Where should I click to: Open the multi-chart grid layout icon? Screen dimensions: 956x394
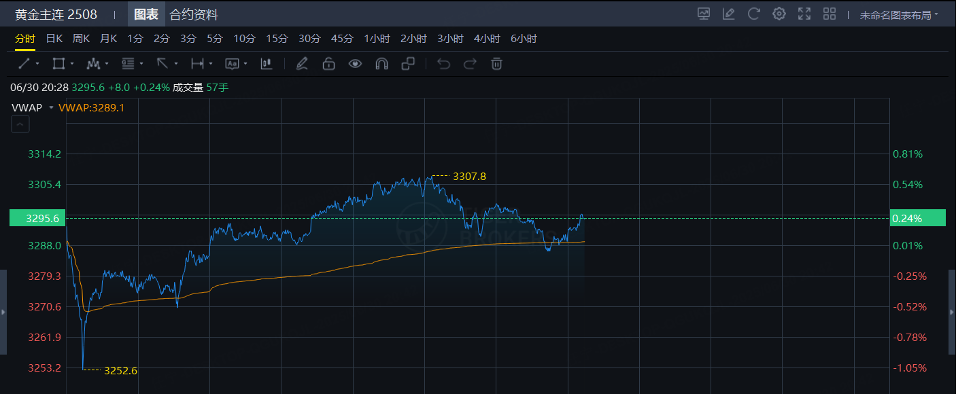(830, 14)
